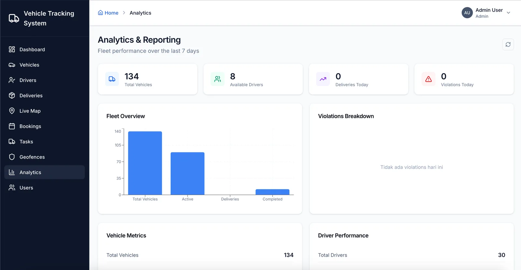Click the Deliveries package icon
521x270 pixels.
click(x=12, y=95)
